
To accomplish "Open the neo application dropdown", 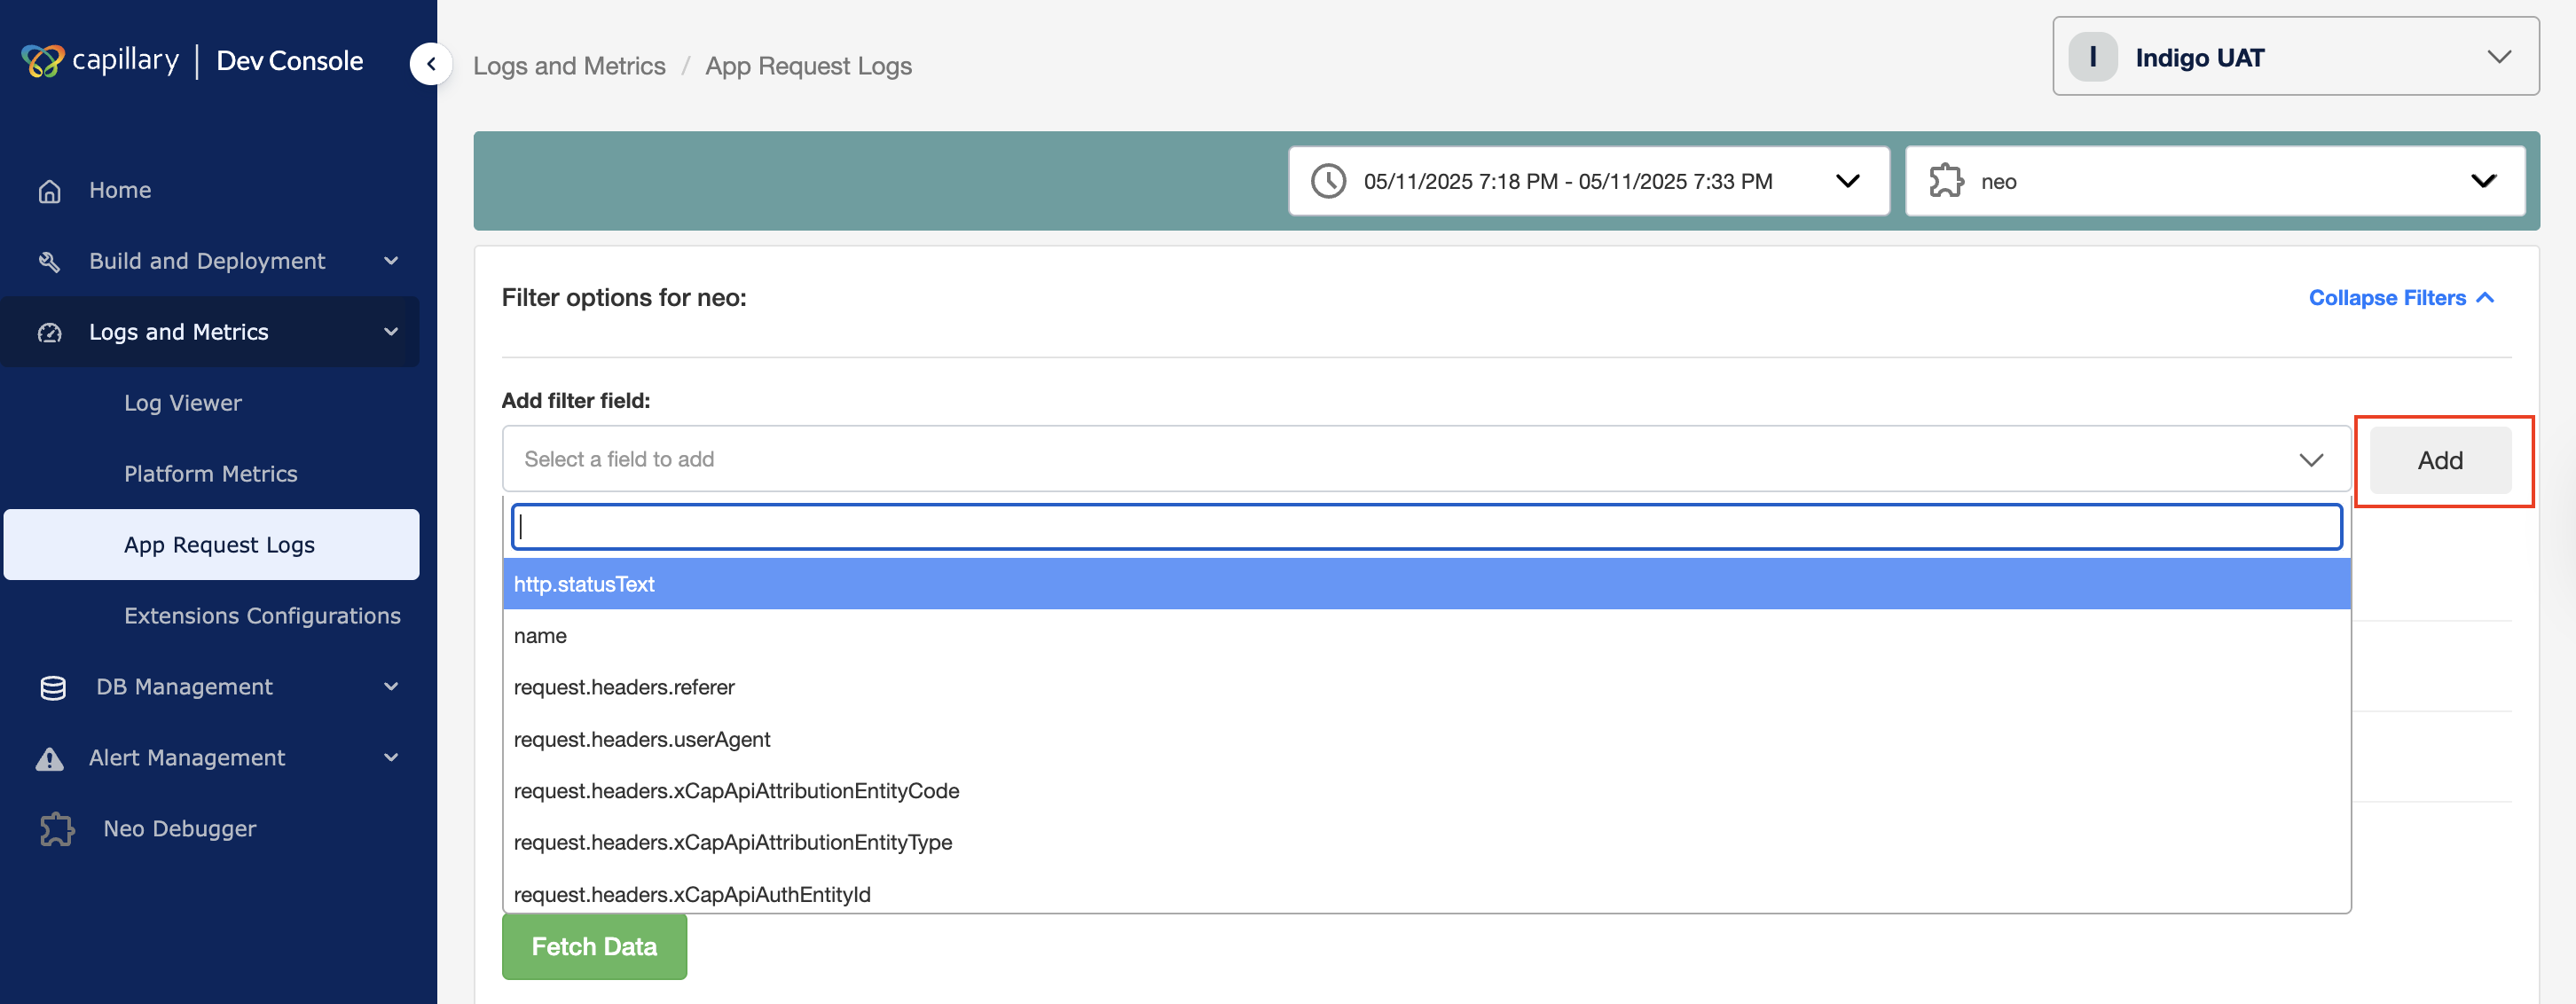I will [x=2214, y=181].
